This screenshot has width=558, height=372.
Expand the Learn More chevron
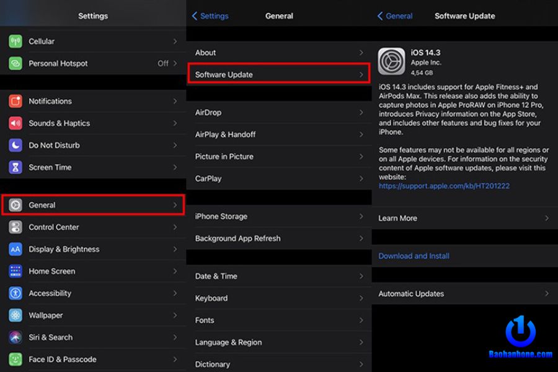pyautogui.click(x=546, y=218)
